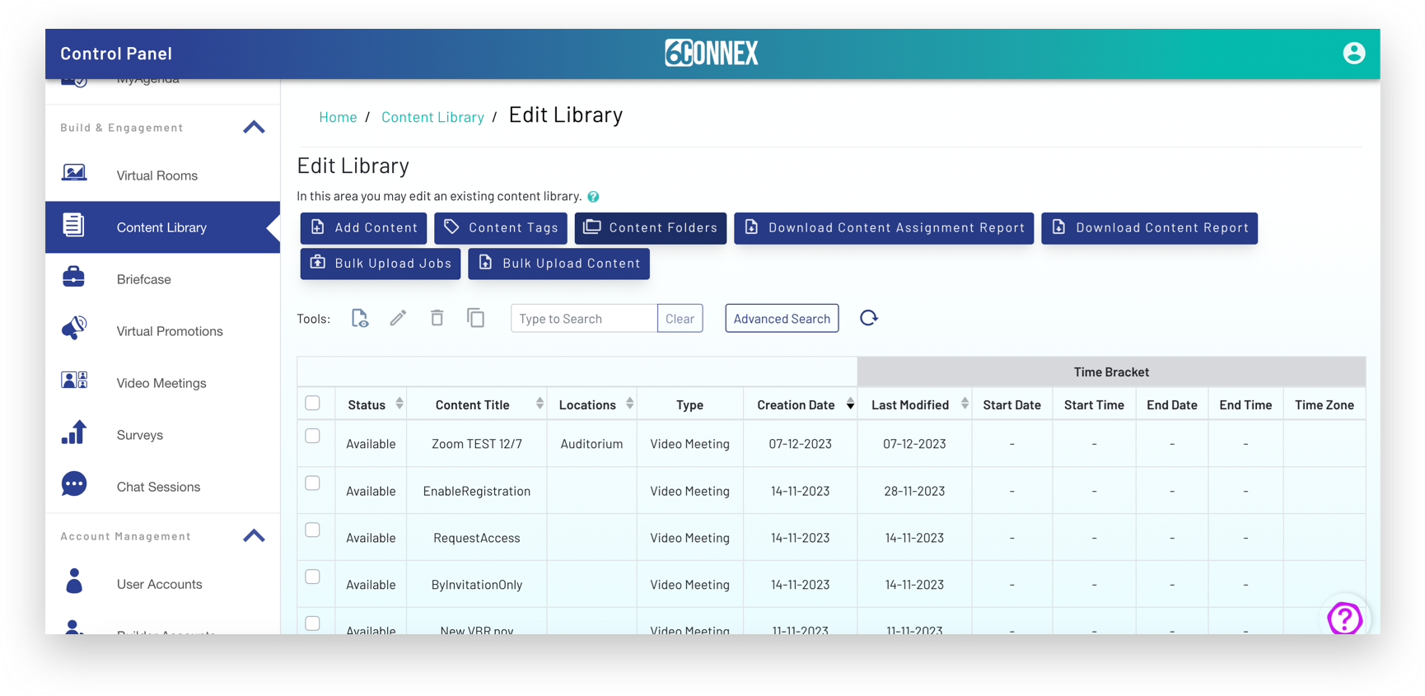Viewport: 1425px width, 696px height.
Task: Click the Content Folders button
Action: [651, 228]
